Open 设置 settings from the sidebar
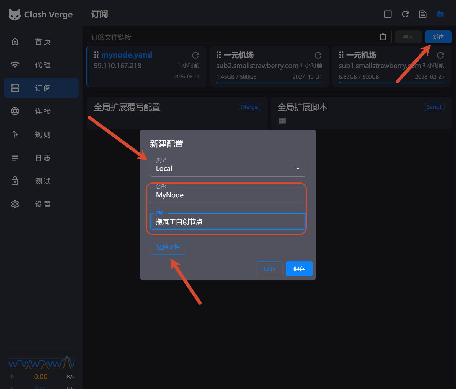 (42, 204)
